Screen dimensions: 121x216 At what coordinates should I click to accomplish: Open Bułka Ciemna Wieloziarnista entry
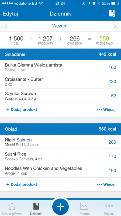(x=60, y=67)
